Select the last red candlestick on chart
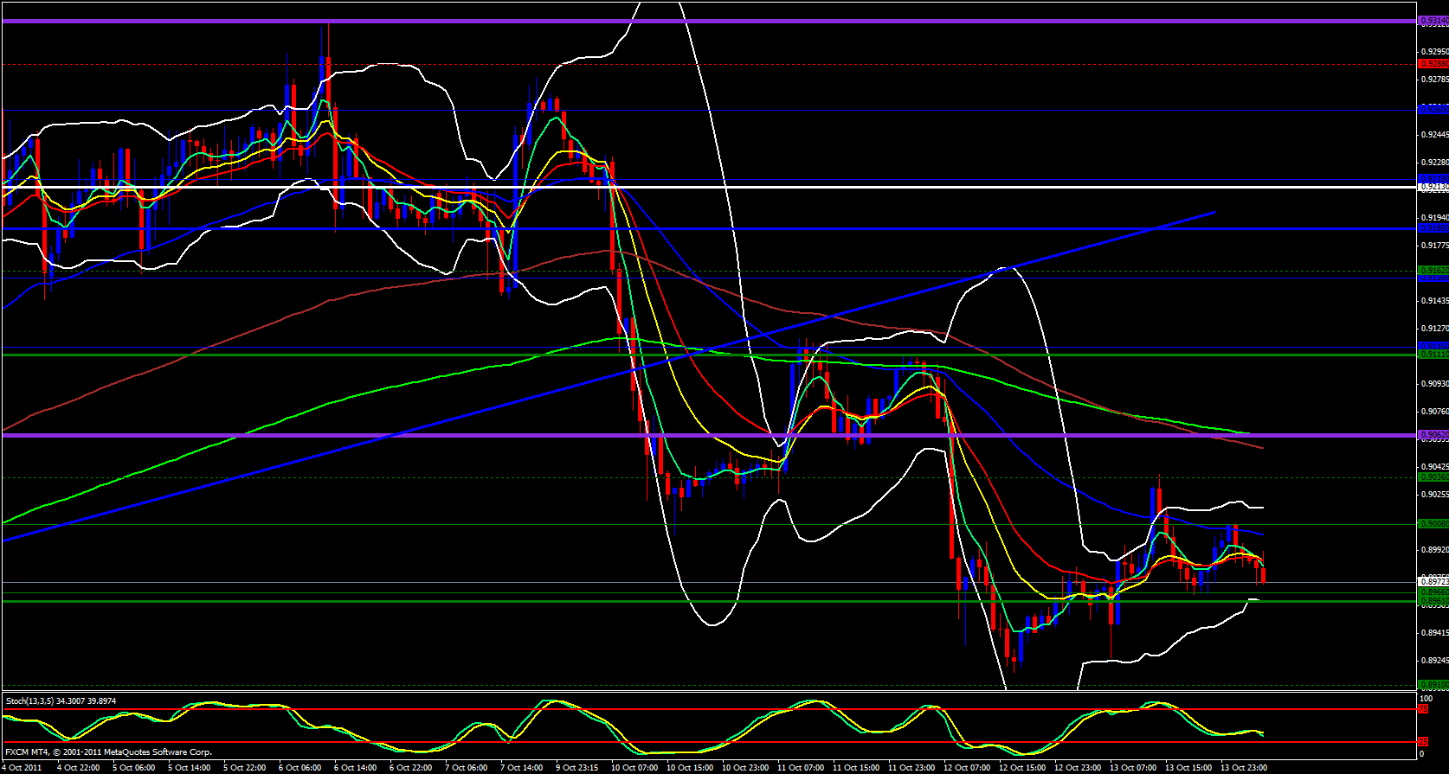This screenshot has height=774, width=1449. point(1263,574)
